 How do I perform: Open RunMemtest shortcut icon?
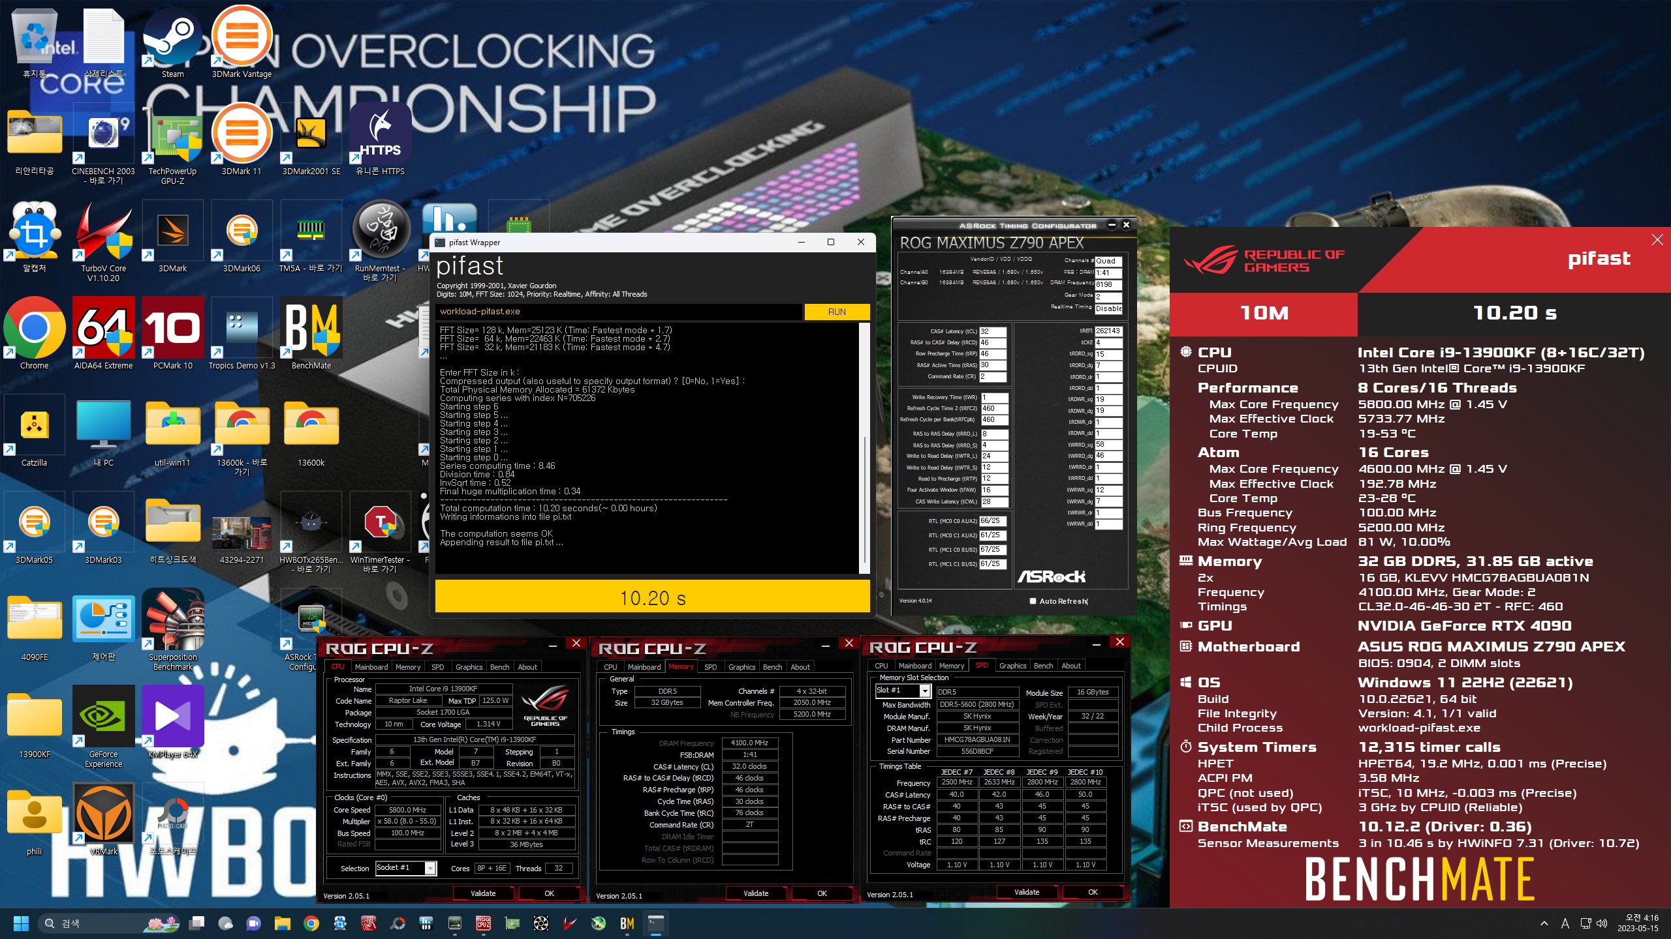[380, 242]
